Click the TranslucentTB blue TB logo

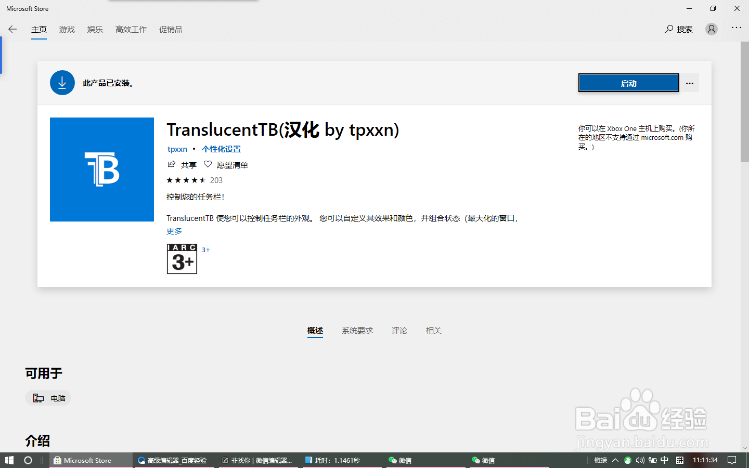click(102, 170)
